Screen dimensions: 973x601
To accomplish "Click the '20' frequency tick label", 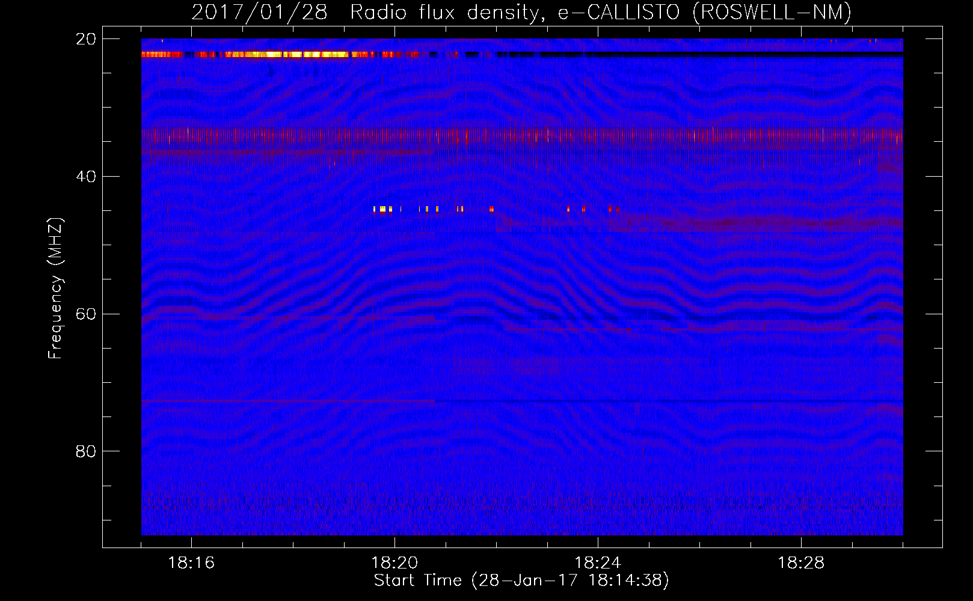I will 86,39.
